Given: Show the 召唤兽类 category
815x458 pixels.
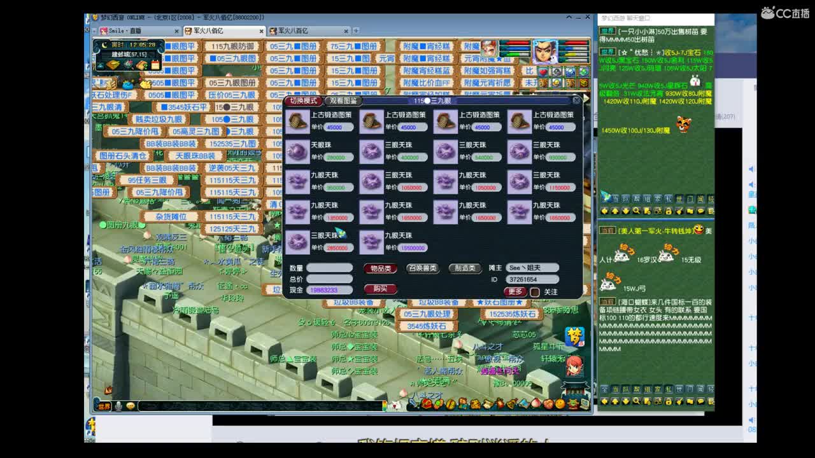Looking at the screenshot, I should [x=423, y=268].
